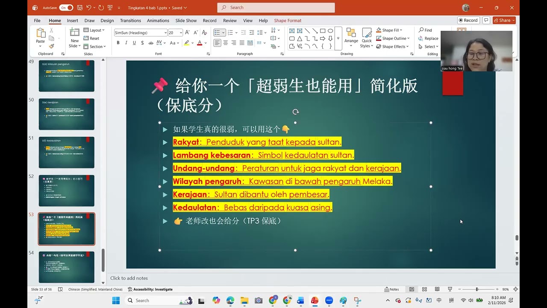Open the Shape Outline dropdown
Image resolution: width=547 pixels, height=308 pixels.
click(x=392, y=38)
